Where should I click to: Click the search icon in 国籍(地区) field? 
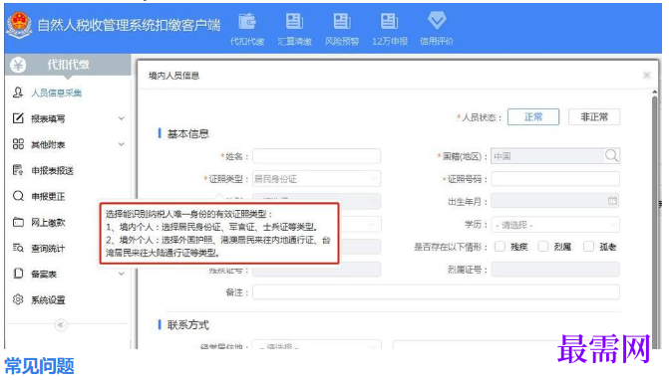(611, 156)
